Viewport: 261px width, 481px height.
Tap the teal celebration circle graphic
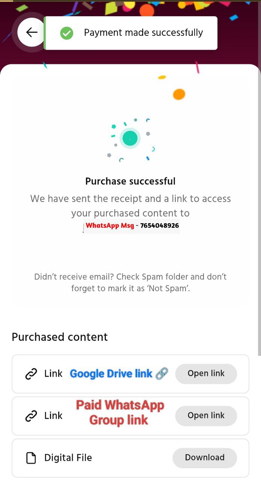pos(130,138)
